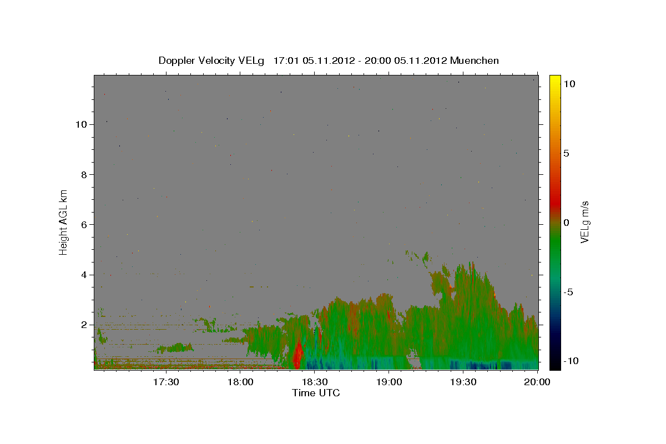Image resolution: width=666 pixels, height=444 pixels.
Task: Click the 'Time UTC' axis label
Action: click(316, 393)
